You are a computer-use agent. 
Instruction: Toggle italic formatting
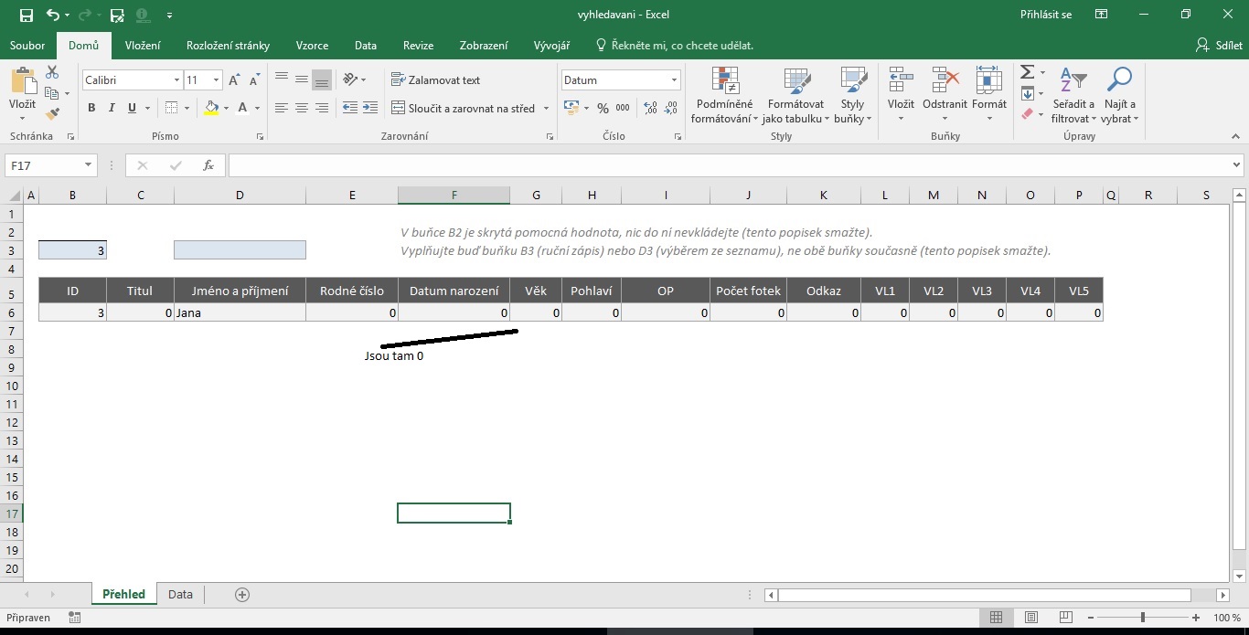[x=112, y=108]
